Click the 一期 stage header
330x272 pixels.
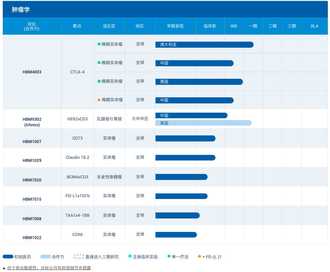253,26
